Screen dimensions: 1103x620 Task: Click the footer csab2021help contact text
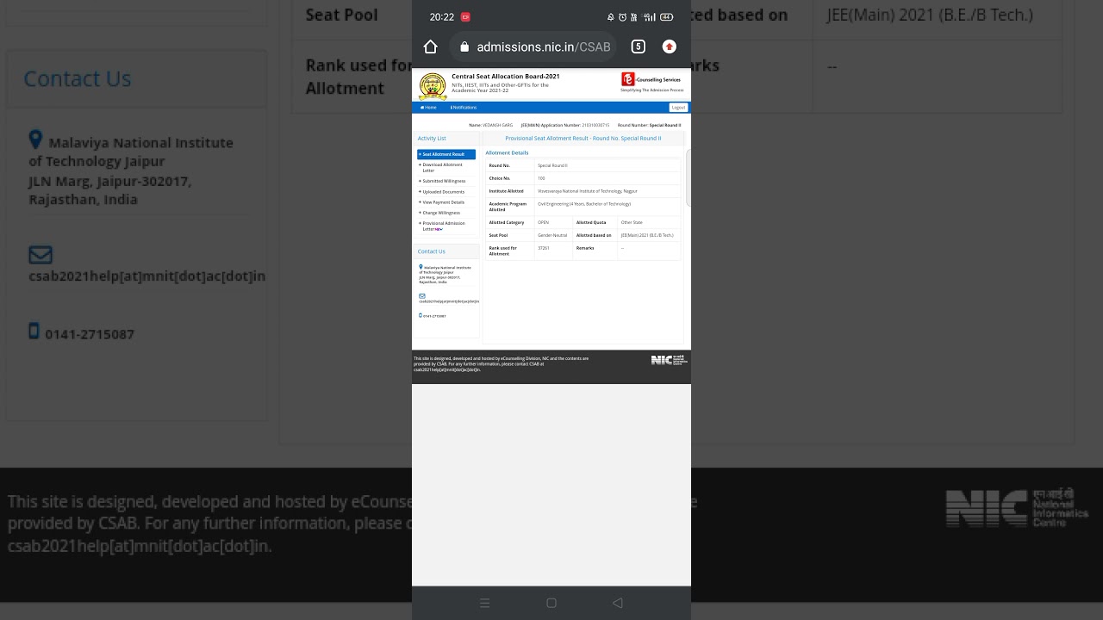(x=447, y=369)
